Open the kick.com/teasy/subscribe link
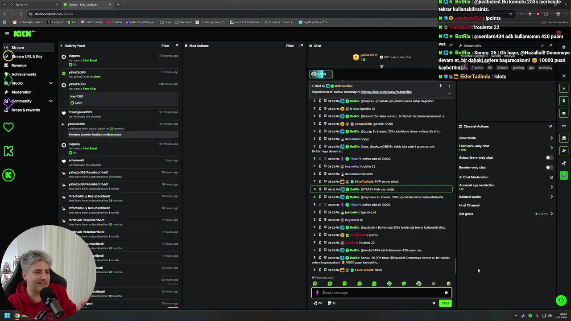 386,92
